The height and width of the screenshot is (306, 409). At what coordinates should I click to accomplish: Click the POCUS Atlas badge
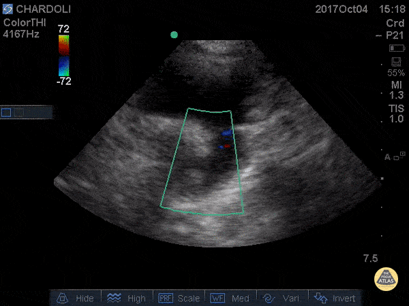[x=387, y=279]
